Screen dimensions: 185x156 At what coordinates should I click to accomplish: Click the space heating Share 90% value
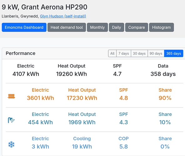pyautogui.click(x=165, y=98)
